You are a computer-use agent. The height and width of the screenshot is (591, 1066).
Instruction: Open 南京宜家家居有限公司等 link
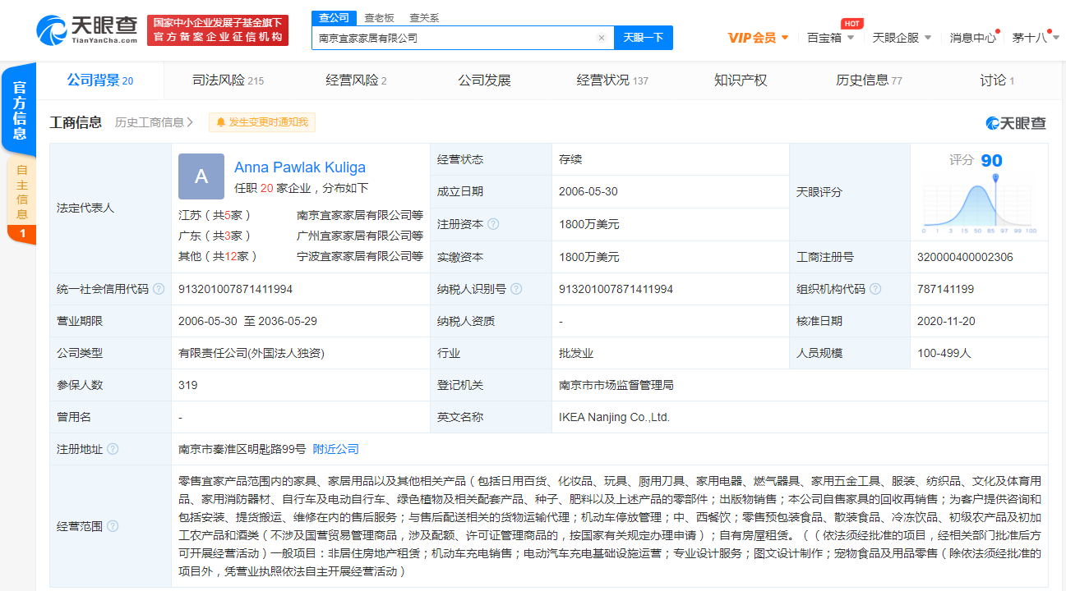point(360,215)
